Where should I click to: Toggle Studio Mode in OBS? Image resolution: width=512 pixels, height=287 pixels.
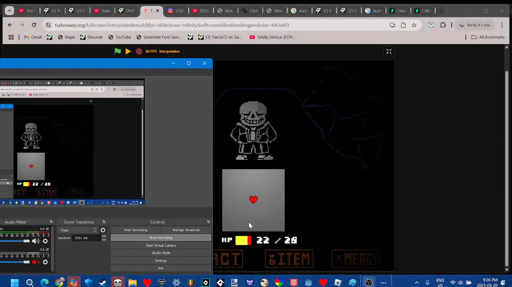[x=161, y=253]
